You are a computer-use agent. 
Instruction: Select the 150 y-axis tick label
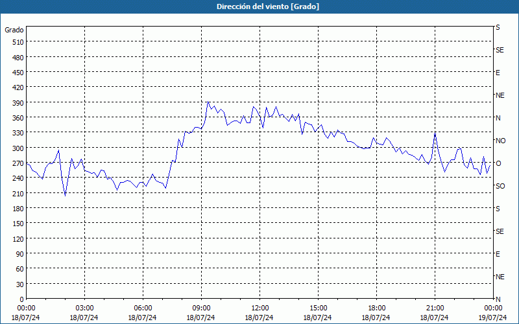(19, 224)
